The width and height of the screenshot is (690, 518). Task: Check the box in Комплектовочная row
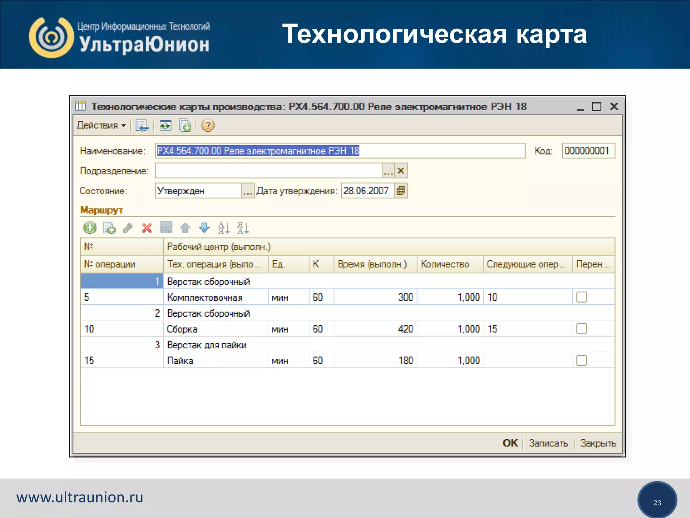coord(582,297)
